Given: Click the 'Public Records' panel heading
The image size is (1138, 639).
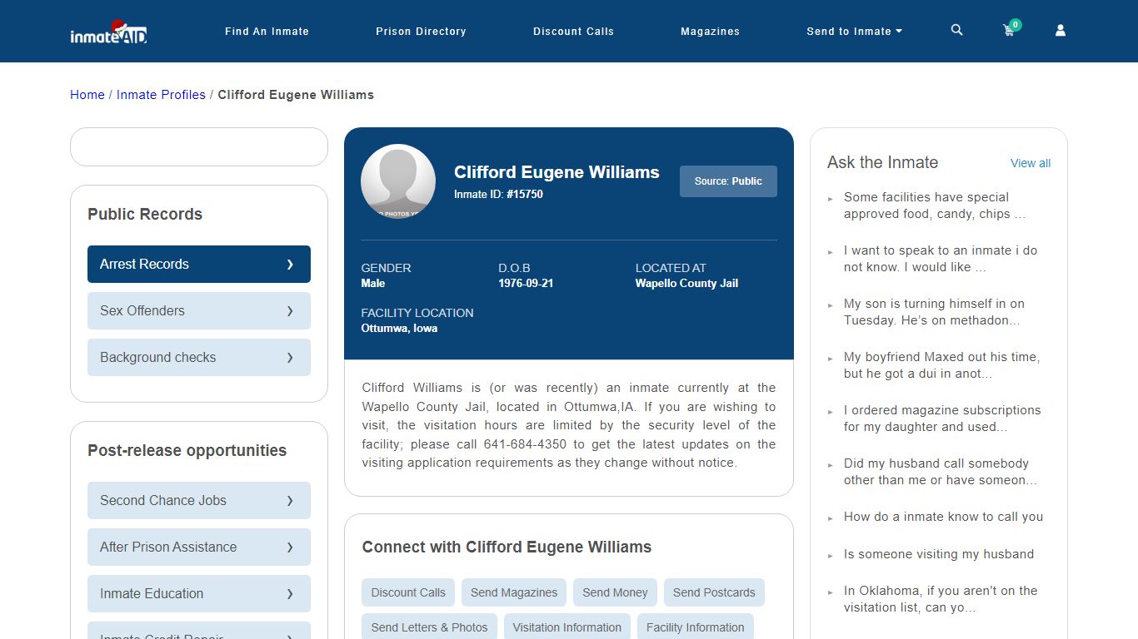Looking at the screenshot, I should 145,214.
